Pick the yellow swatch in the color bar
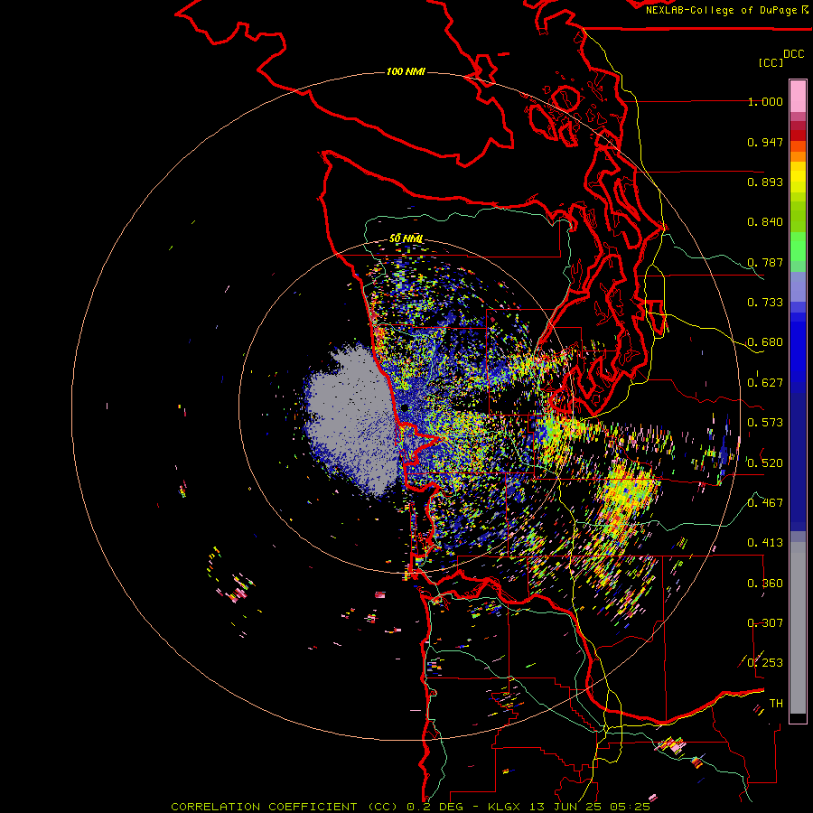 798,177
